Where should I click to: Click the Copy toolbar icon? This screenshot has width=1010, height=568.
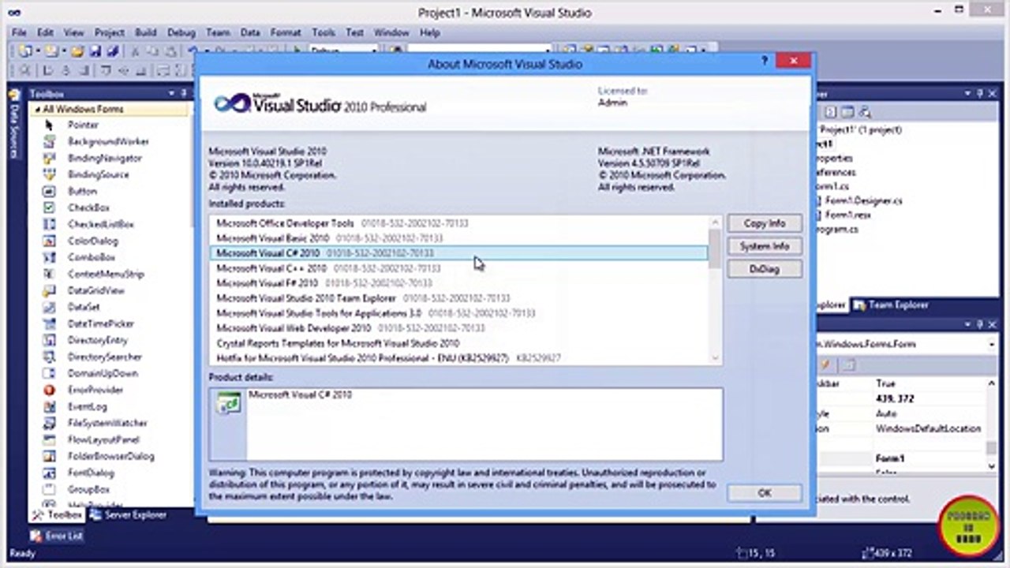152,51
